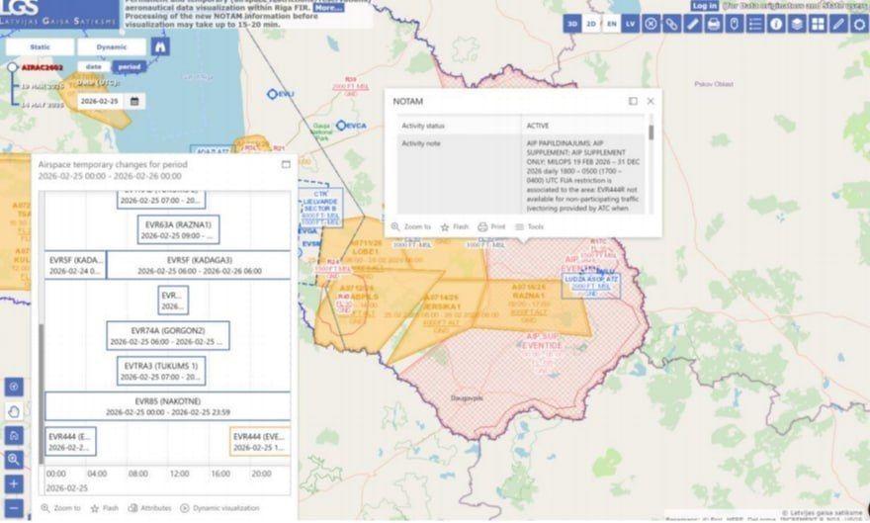Switch to the Static tab

pyautogui.click(x=40, y=47)
